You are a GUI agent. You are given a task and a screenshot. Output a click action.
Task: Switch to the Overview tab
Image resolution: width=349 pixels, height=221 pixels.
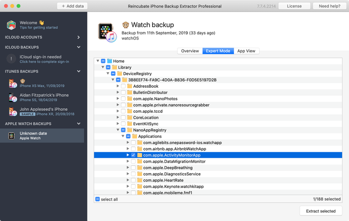pos(190,51)
